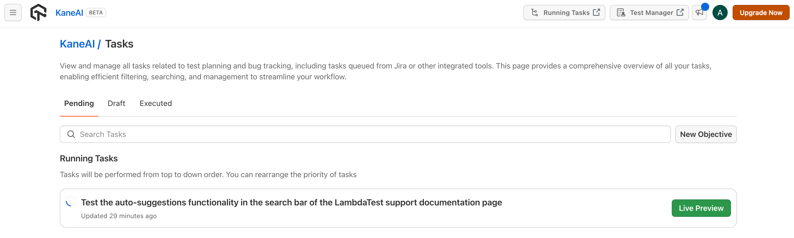Click the external-link icon beside Running Tasks

(596, 12)
